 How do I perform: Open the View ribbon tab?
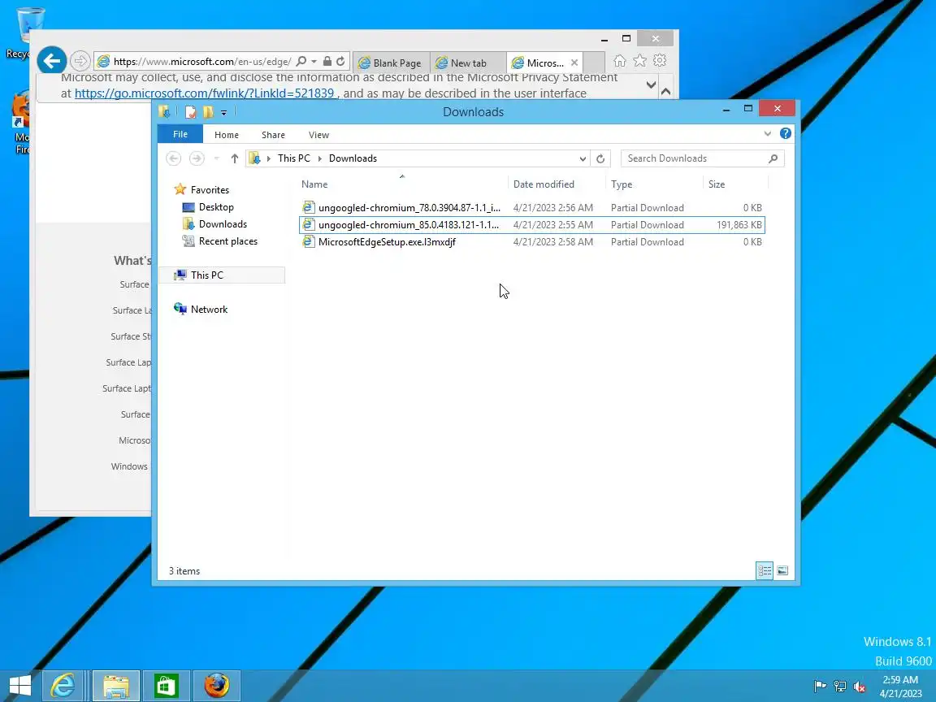[318, 135]
